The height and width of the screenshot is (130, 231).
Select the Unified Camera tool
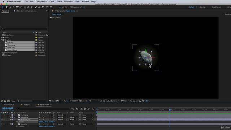coord(17,7)
